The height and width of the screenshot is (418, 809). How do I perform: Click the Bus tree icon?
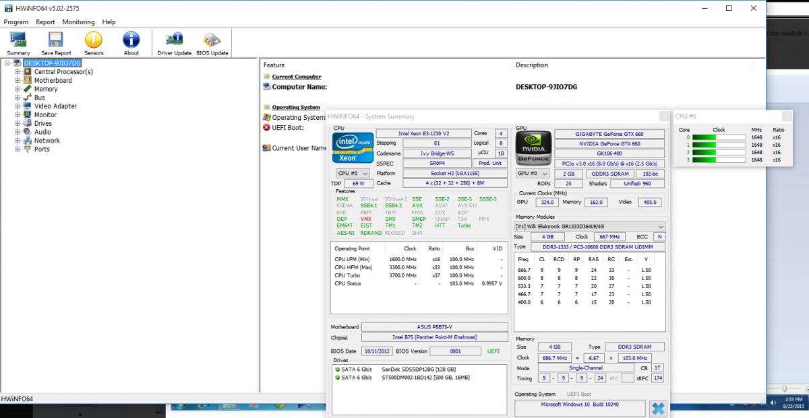(28, 98)
